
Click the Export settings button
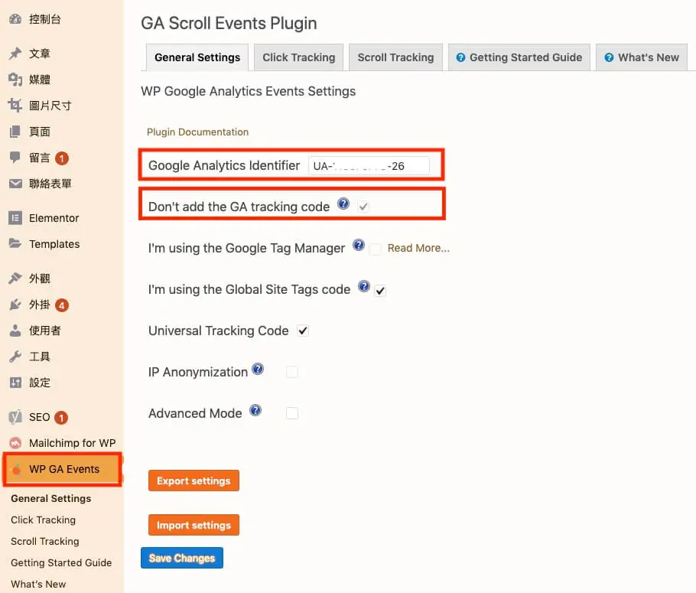pos(194,481)
